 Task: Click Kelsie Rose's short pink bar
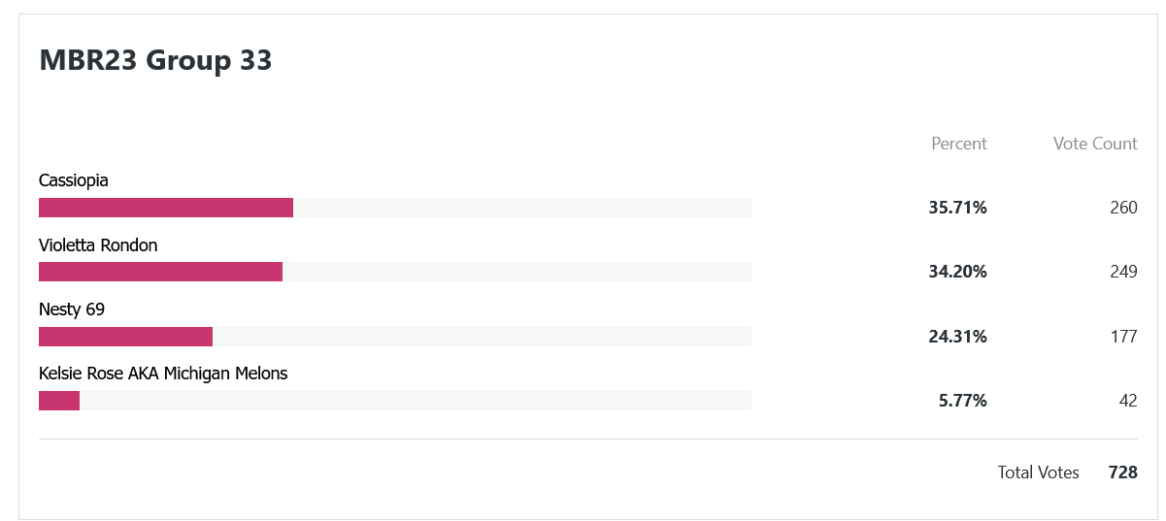[x=59, y=401]
